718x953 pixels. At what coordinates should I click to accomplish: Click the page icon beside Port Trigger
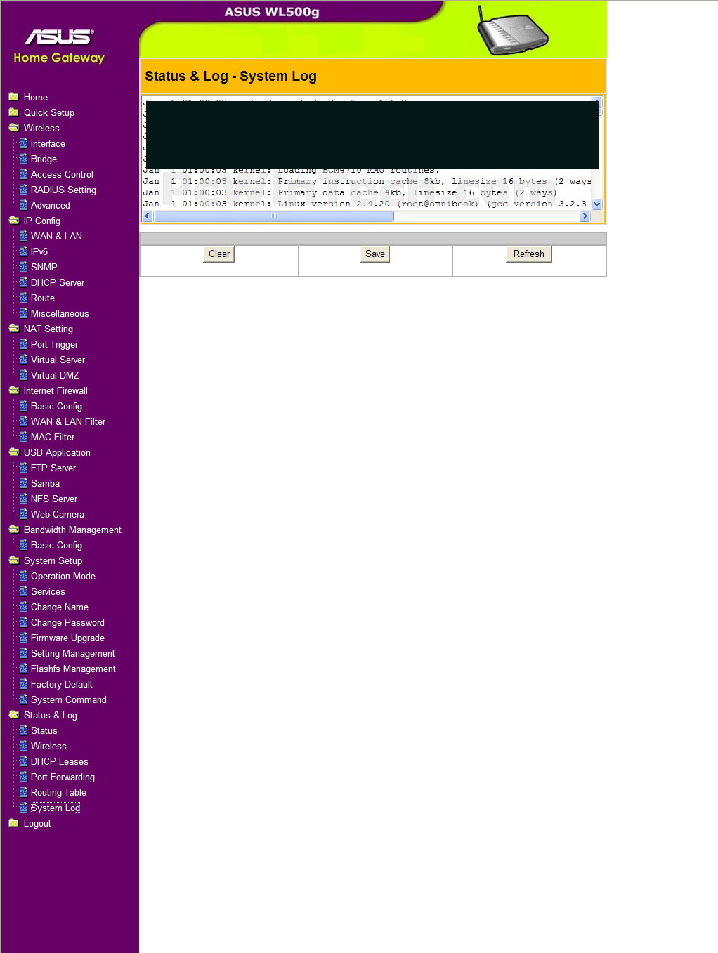pyautogui.click(x=23, y=344)
